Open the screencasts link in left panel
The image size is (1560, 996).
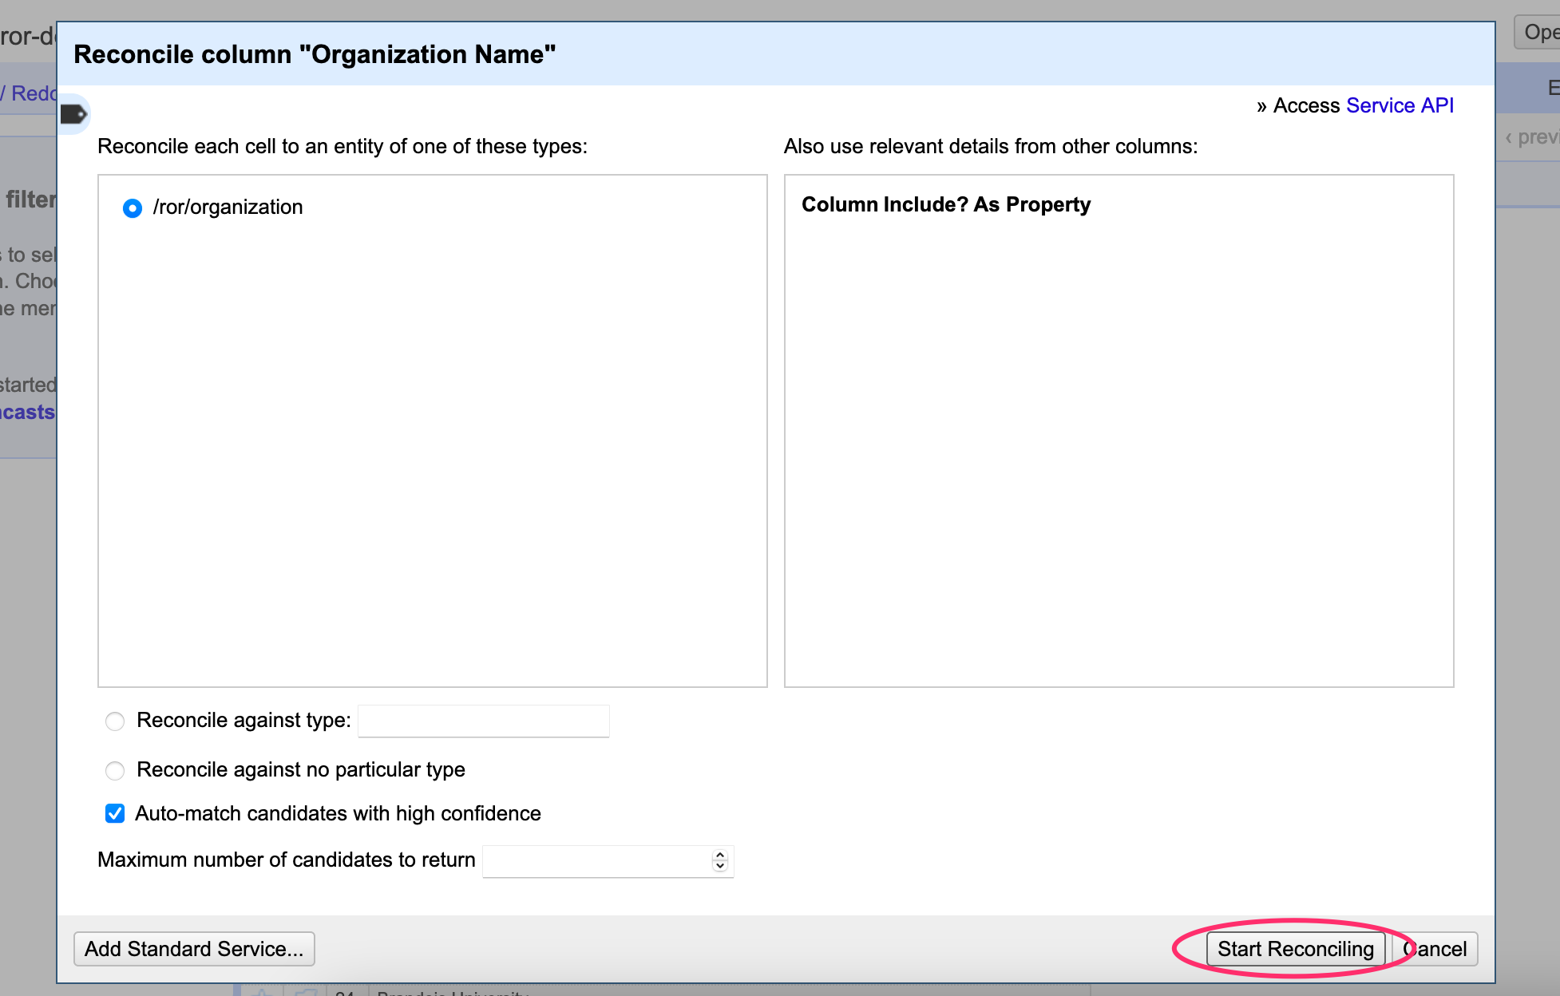coord(27,412)
